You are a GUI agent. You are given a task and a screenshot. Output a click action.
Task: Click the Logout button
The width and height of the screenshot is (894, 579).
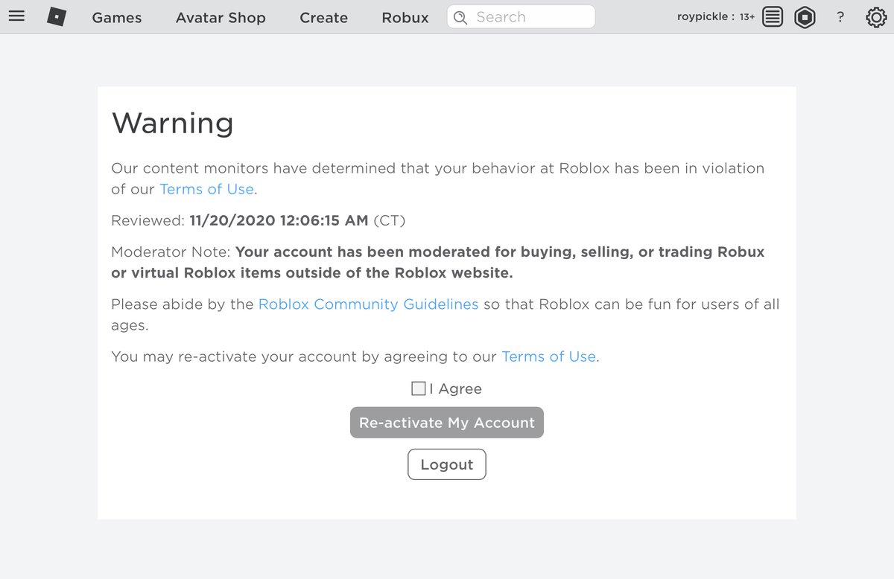coord(447,464)
